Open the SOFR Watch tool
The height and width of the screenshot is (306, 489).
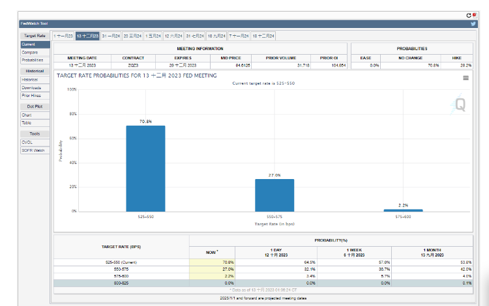click(33, 150)
